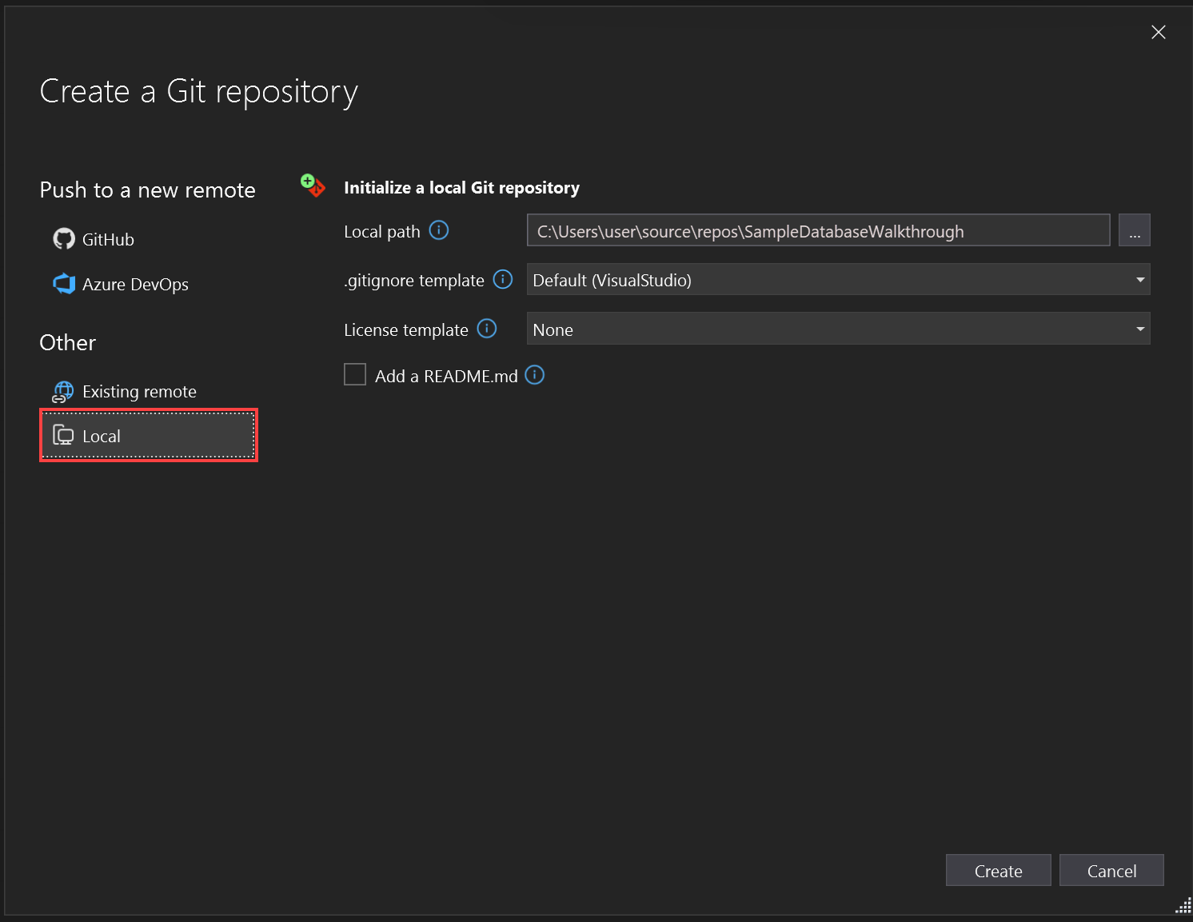Select the GitHub remote option
This screenshot has width=1193, height=922.
108,238
